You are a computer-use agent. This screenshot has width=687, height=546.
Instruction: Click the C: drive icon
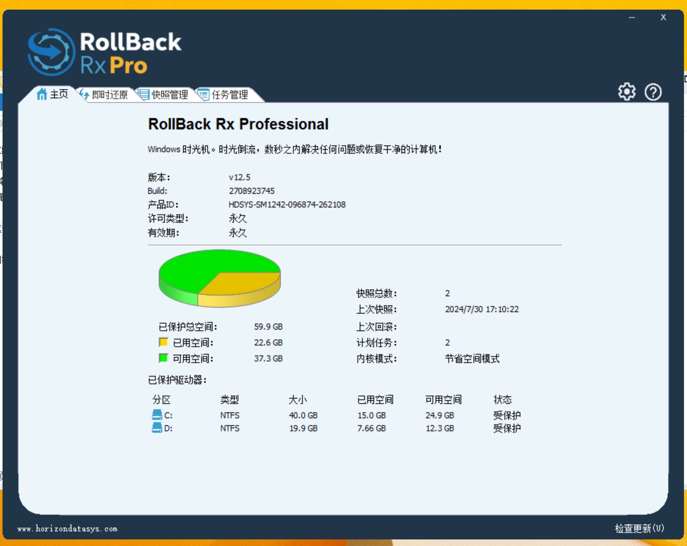157,415
